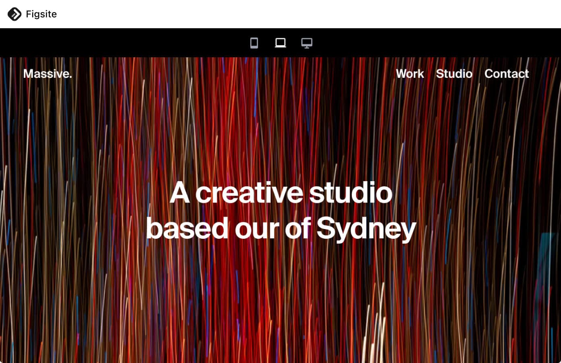Open the Work nav link
Viewport: 561px width, 363px height.
click(410, 74)
